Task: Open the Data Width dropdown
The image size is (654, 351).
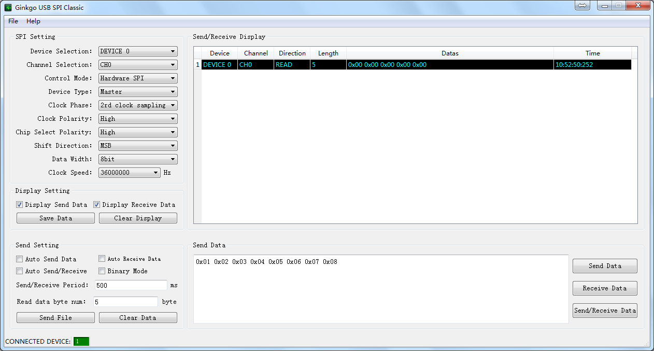Action: coord(138,159)
